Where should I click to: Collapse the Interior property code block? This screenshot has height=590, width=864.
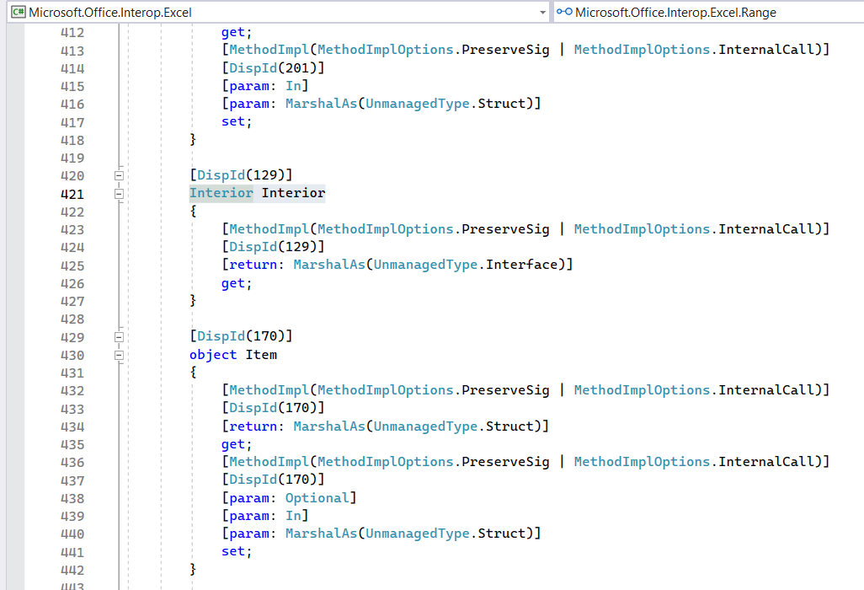click(x=119, y=193)
